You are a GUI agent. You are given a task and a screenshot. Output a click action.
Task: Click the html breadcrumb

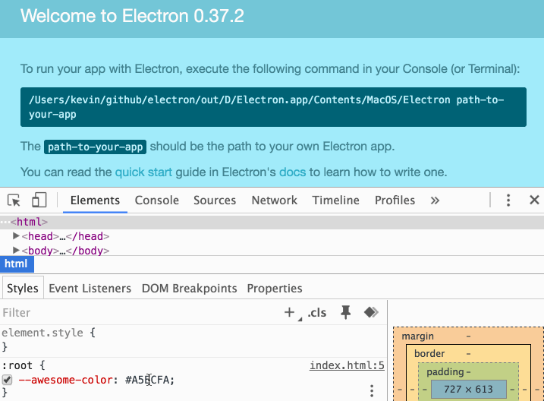16,264
